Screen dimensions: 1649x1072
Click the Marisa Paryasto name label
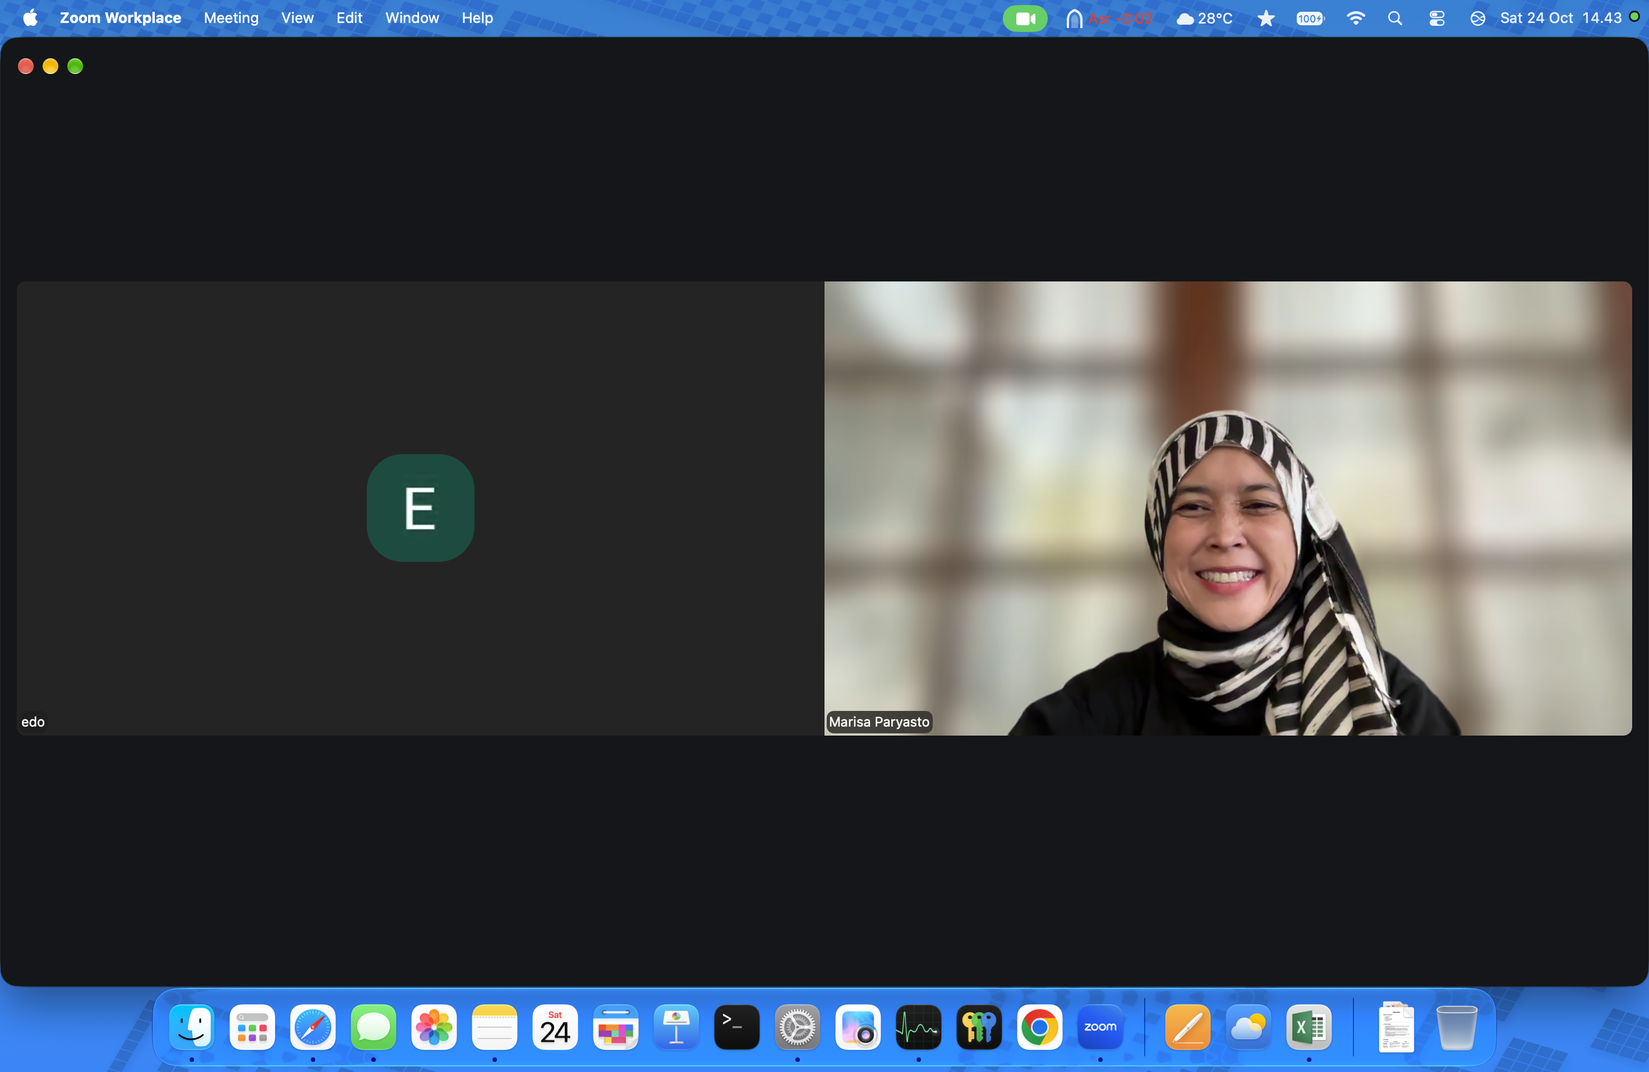click(x=878, y=722)
